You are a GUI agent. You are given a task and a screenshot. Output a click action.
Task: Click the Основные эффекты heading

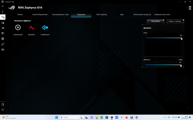click(x=23, y=21)
